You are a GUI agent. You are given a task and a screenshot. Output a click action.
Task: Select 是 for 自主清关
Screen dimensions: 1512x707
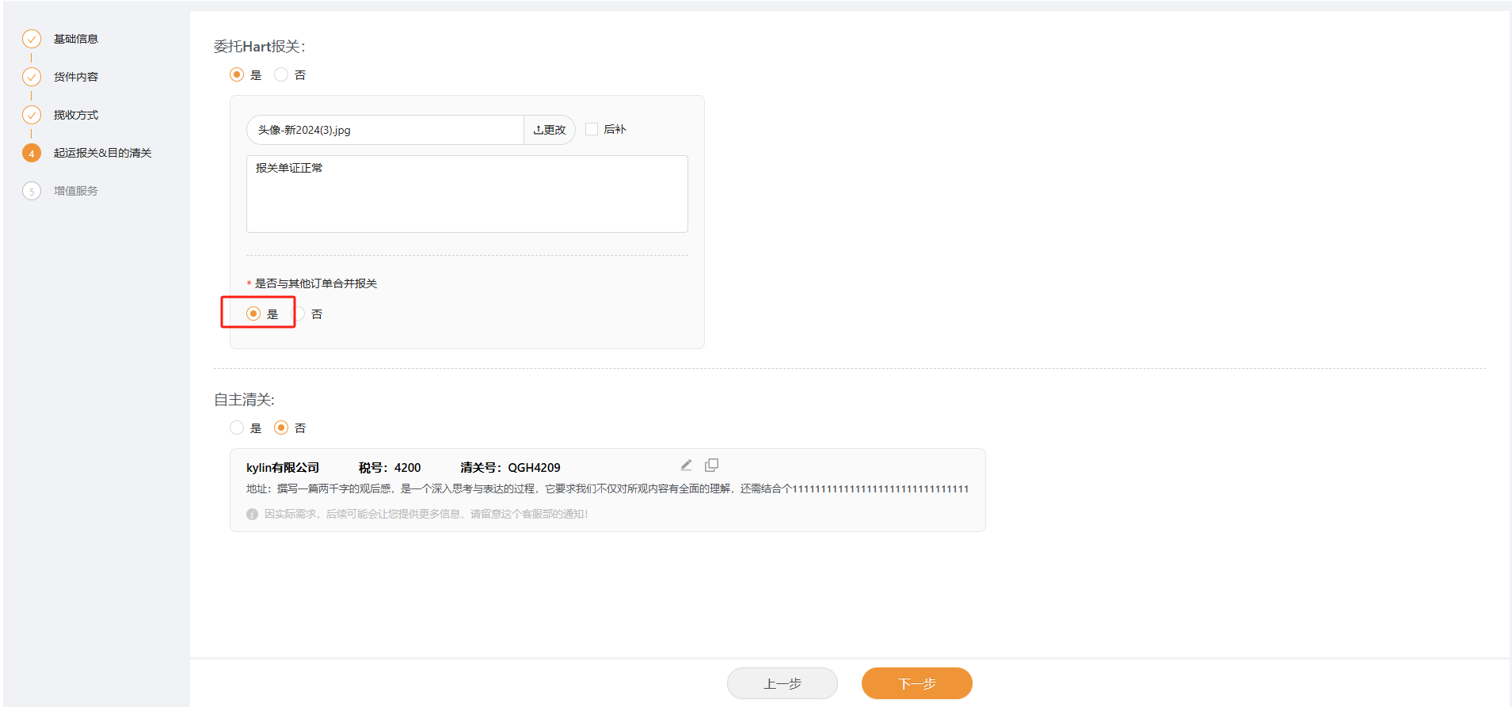pos(237,428)
